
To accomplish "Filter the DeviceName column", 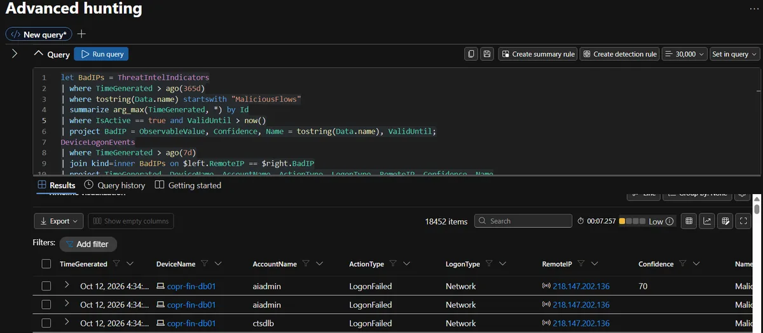I will click(x=204, y=264).
